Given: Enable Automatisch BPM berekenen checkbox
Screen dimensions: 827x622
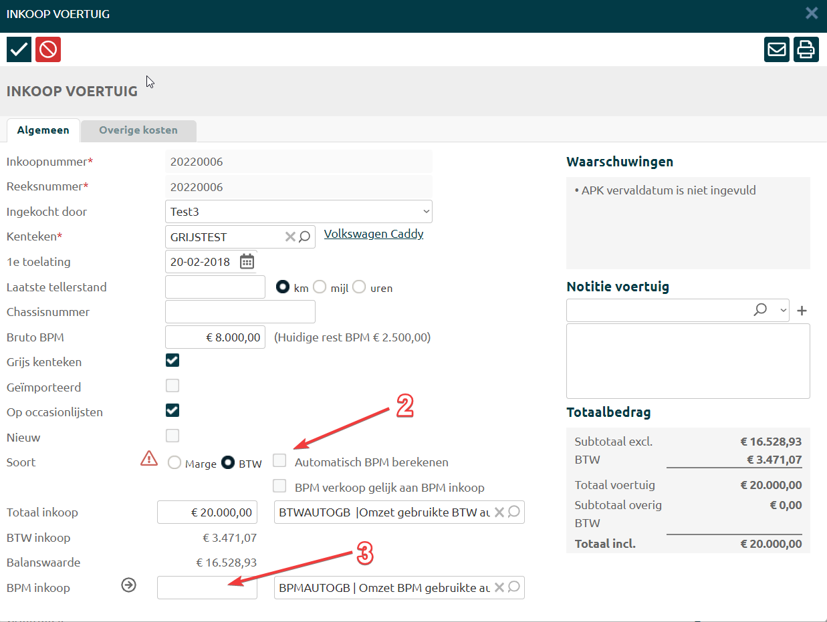Looking at the screenshot, I should (280, 460).
